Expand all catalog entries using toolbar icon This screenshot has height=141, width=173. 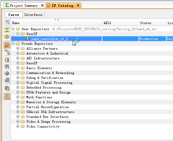(x=7, y=37)
